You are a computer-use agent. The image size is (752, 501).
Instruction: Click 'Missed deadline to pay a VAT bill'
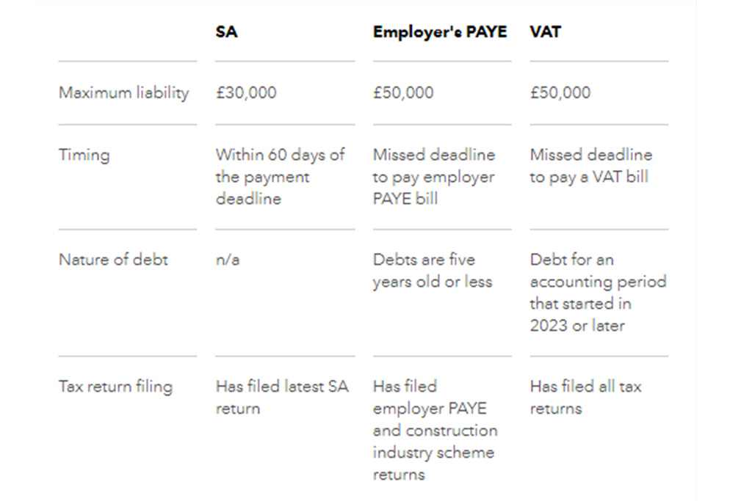coord(590,166)
